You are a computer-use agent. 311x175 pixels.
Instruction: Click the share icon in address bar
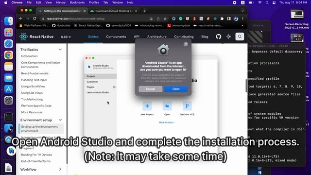(x=158, y=18)
